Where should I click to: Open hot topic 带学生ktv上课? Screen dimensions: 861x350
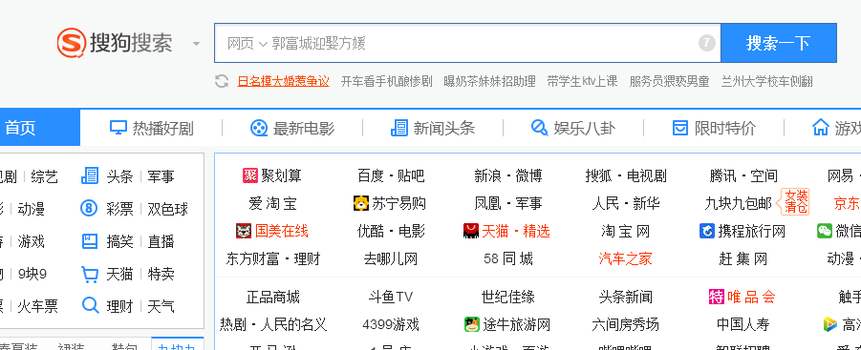[x=582, y=82]
